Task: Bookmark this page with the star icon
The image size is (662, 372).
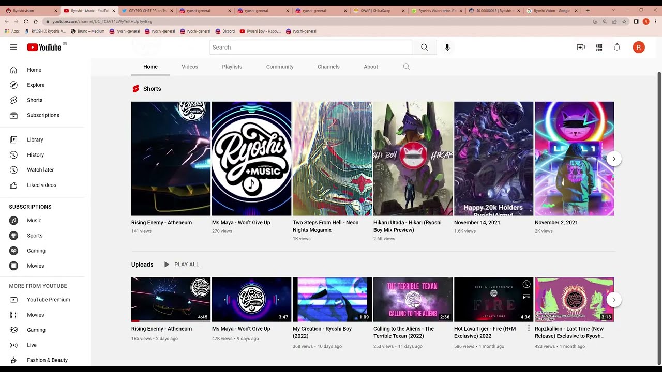Action: [624, 21]
